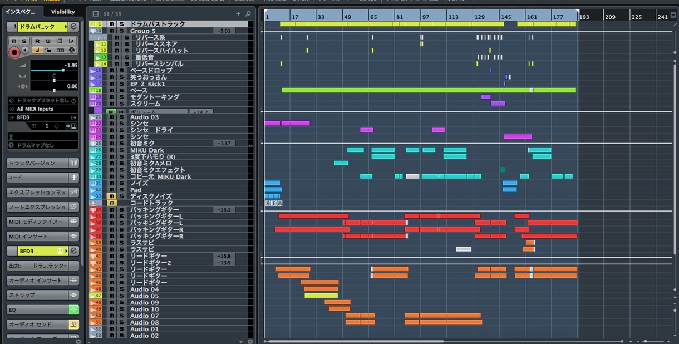This screenshot has width=679, height=344.
Task: Switch to the Visibility tab
Action: click(x=62, y=12)
